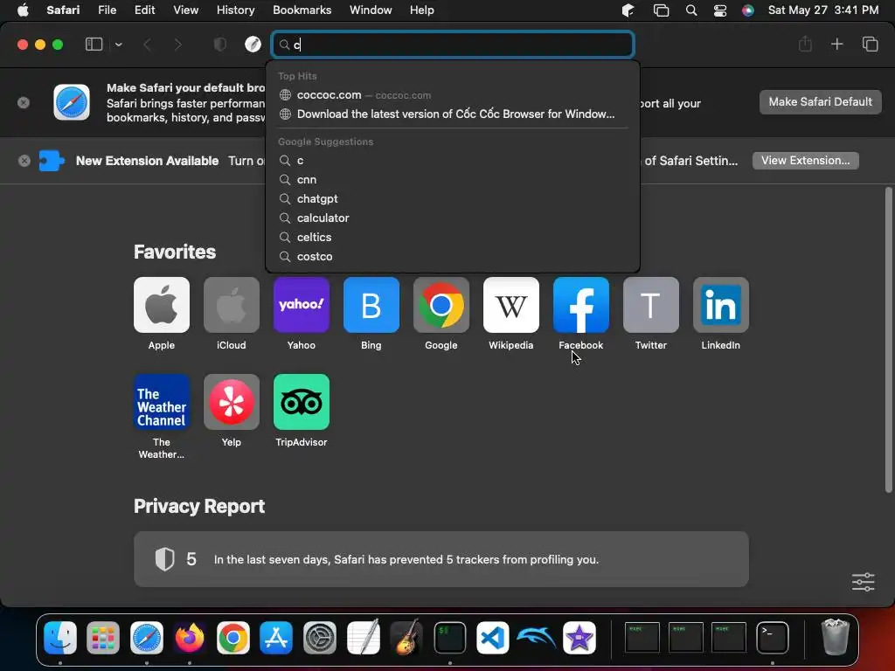Click the View Extension button

click(x=805, y=161)
